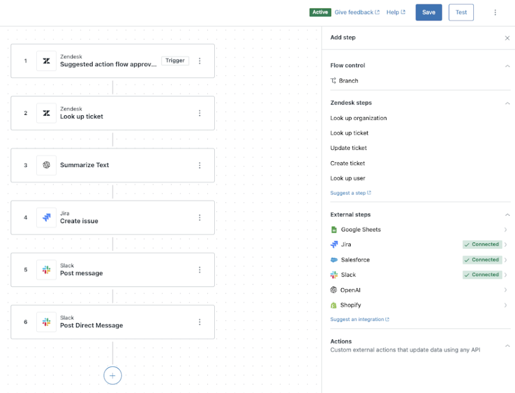Collapse the Flow control section
This screenshot has height=393, width=515.
point(507,66)
